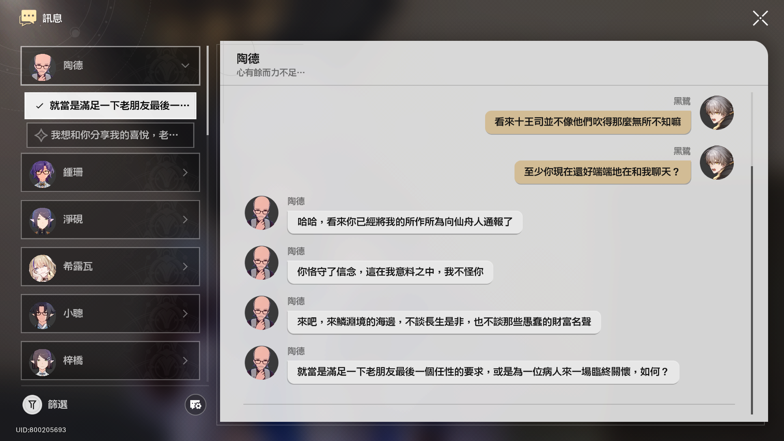
Task: Click the chat header name 陶德
Action: click(248, 59)
